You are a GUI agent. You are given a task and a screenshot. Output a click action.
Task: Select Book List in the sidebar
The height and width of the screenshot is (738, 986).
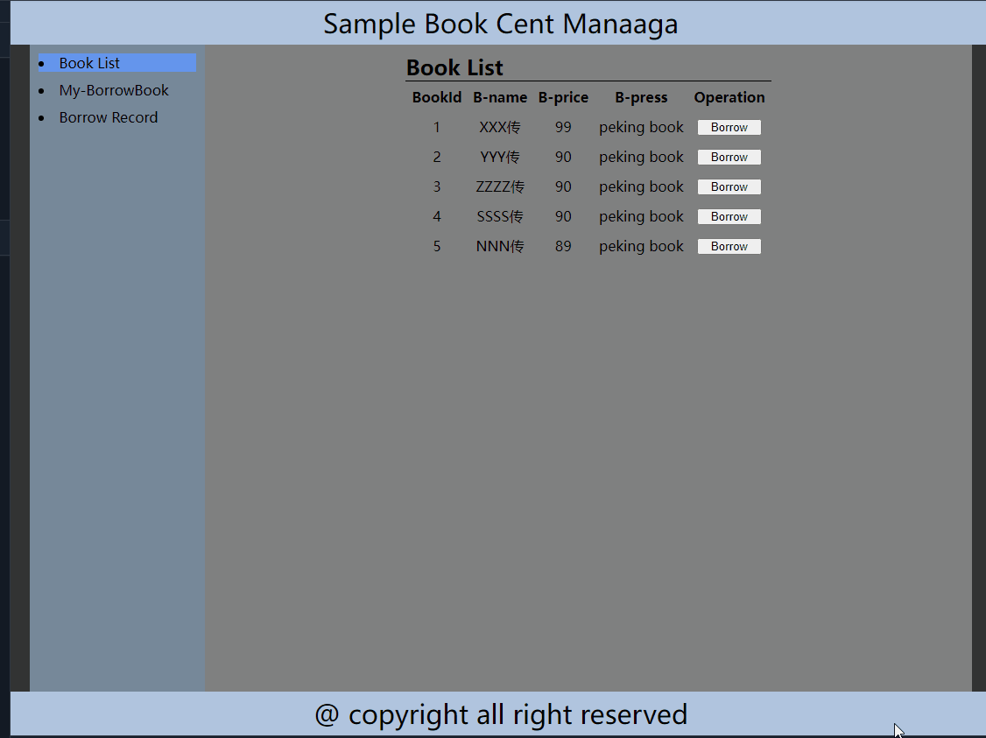[88, 62]
